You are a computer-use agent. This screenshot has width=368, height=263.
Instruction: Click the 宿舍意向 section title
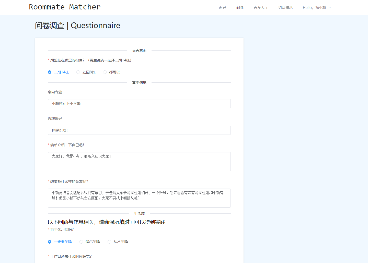139,51
